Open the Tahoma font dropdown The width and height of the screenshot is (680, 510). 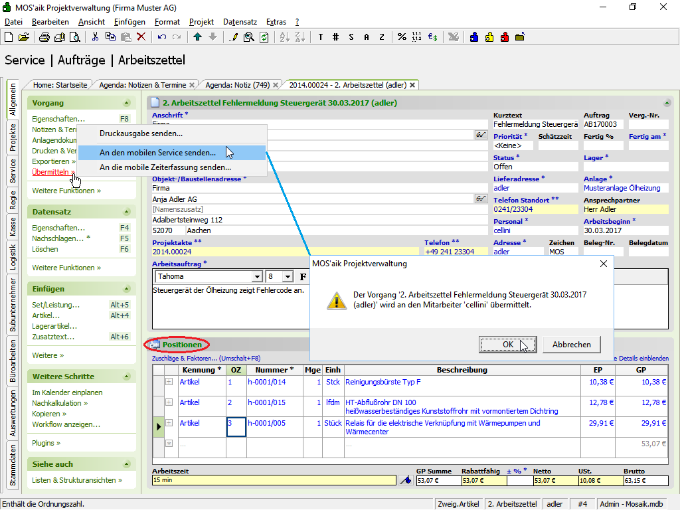coord(256,276)
